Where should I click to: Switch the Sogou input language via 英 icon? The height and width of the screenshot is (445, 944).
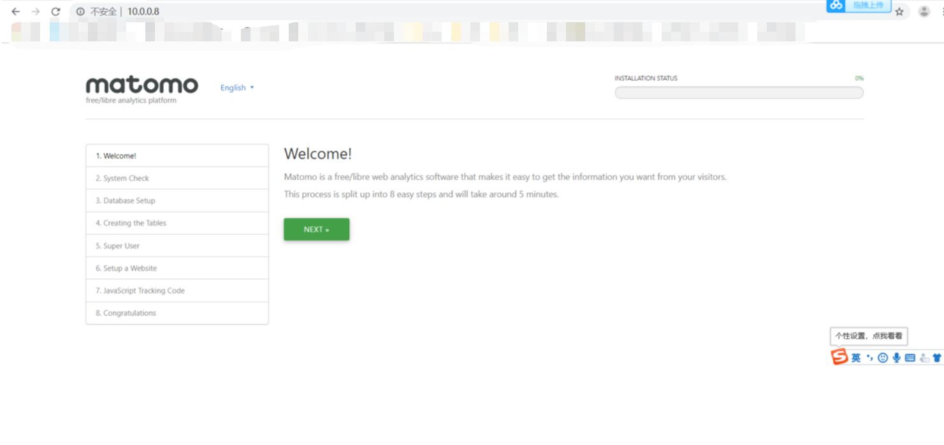click(856, 358)
